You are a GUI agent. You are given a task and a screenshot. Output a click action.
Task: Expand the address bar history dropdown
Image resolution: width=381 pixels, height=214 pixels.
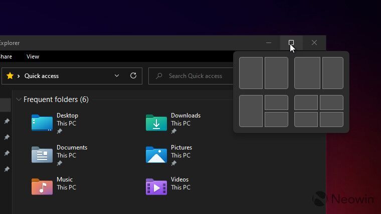[117, 76]
